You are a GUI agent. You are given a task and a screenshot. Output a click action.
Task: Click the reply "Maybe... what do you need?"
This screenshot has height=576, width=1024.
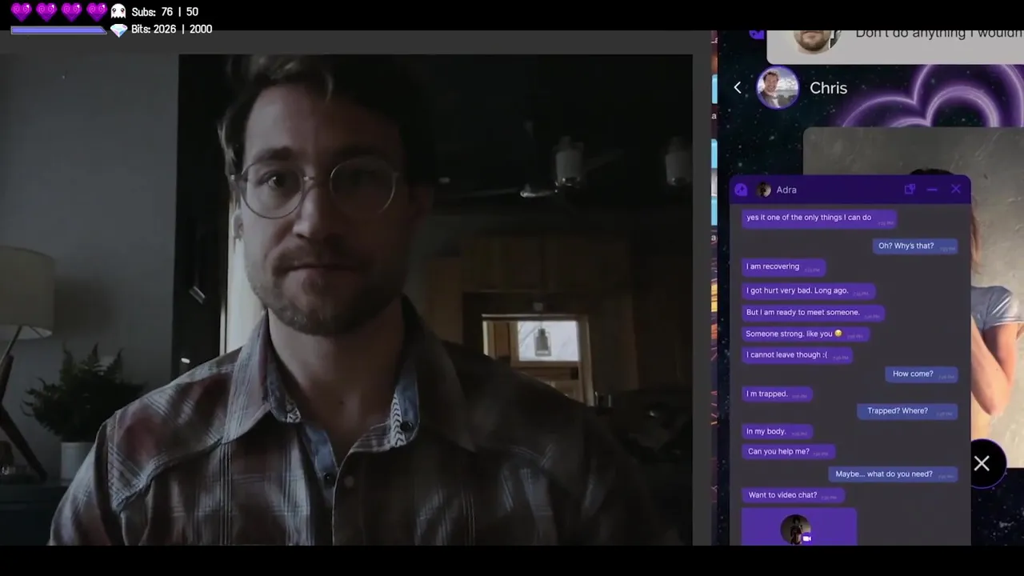893,474
